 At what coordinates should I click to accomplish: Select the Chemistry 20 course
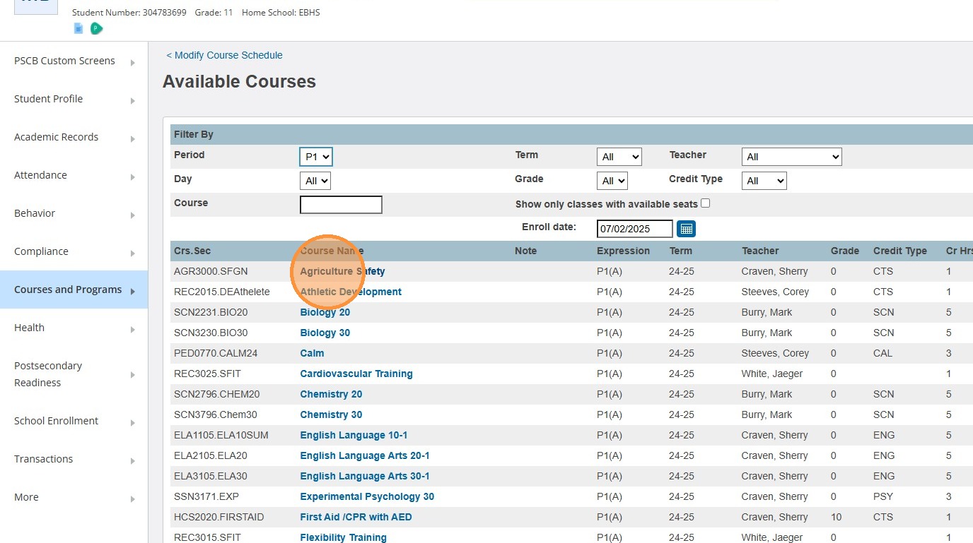(331, 394)
